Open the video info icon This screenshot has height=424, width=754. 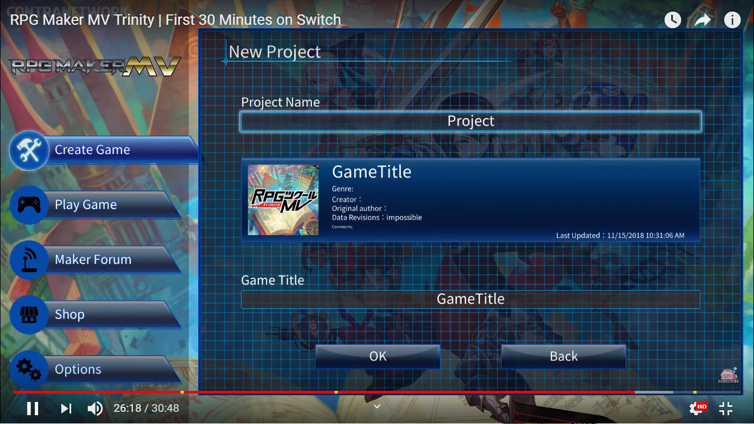click(x=732, y=20)
